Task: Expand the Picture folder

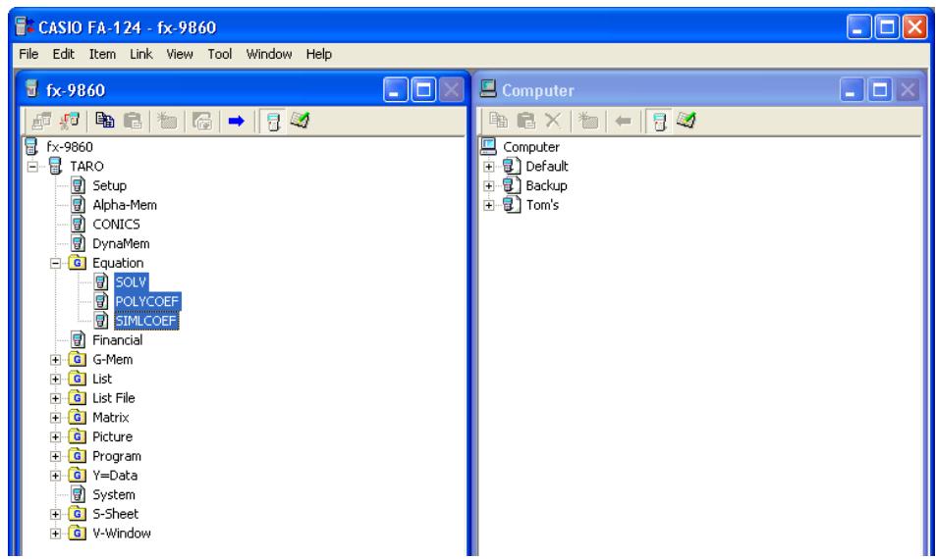Action: pos(56,436)
